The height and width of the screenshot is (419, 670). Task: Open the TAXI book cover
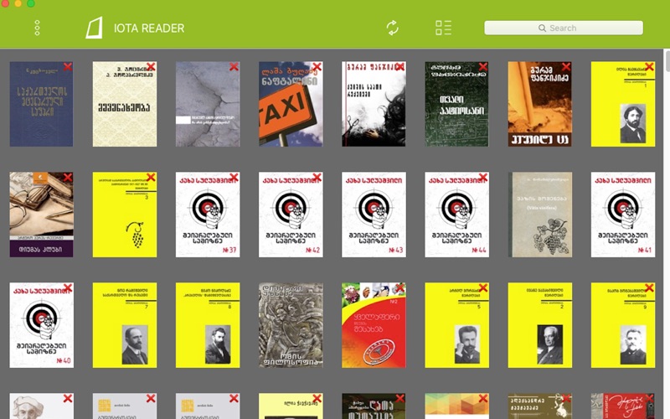click(291, 104)
